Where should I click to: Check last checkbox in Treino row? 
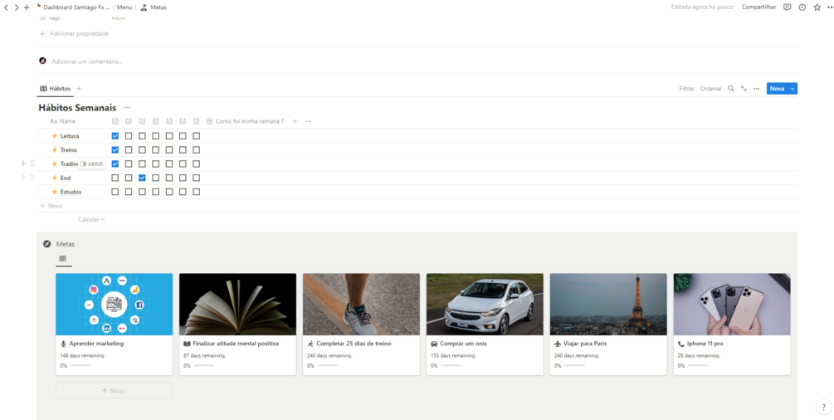coord(197,149)
